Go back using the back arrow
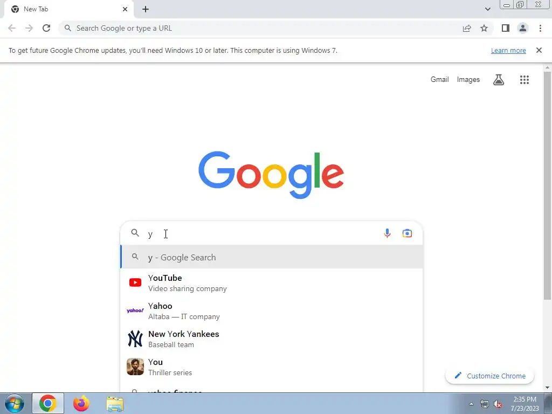The width and height of the screenshot is (552, 414). [12, 28]
